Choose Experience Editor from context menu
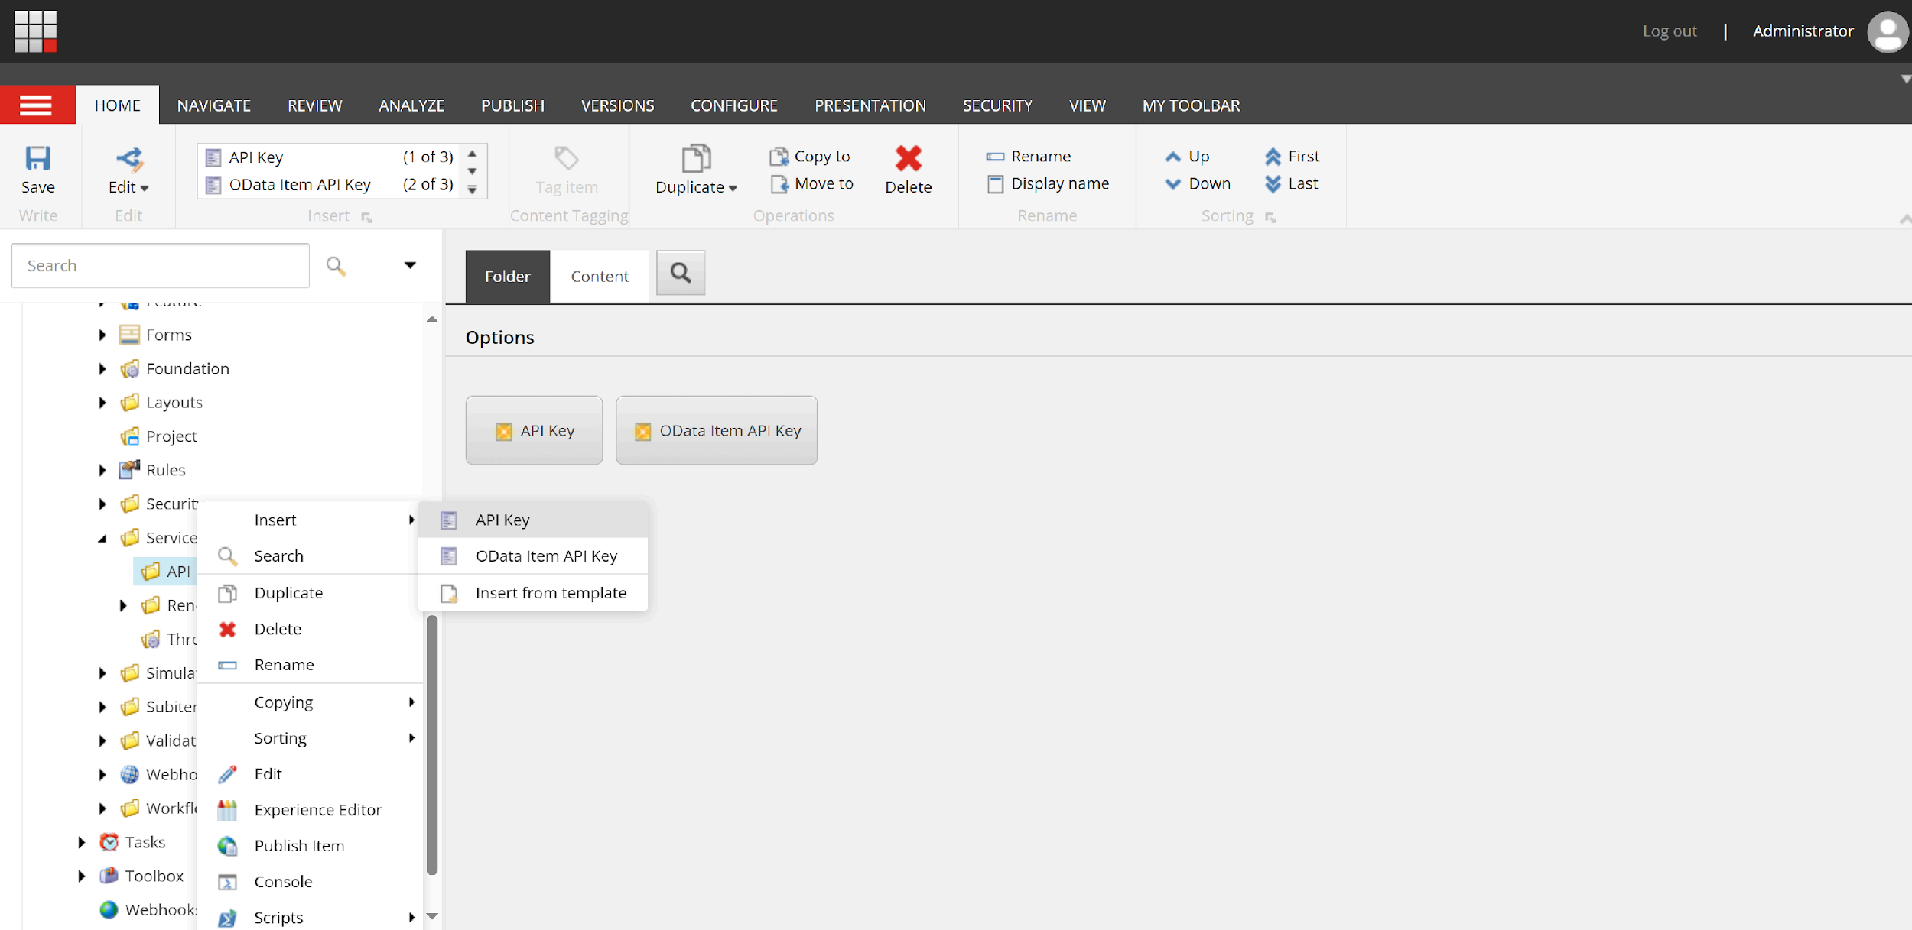The width and height of the screenshot is (1912, 930). pyautogui.click(x=310, y=810)
